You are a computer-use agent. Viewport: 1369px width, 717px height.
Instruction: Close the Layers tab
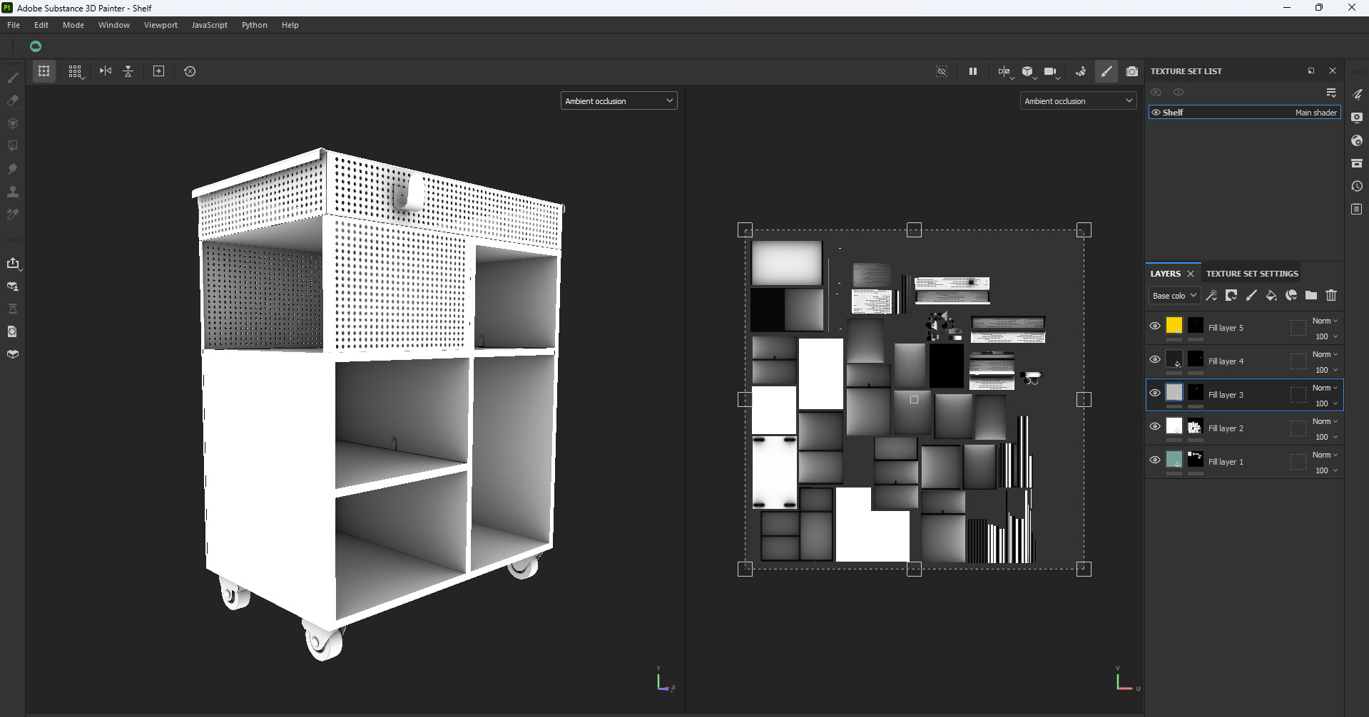point(1191,274)
